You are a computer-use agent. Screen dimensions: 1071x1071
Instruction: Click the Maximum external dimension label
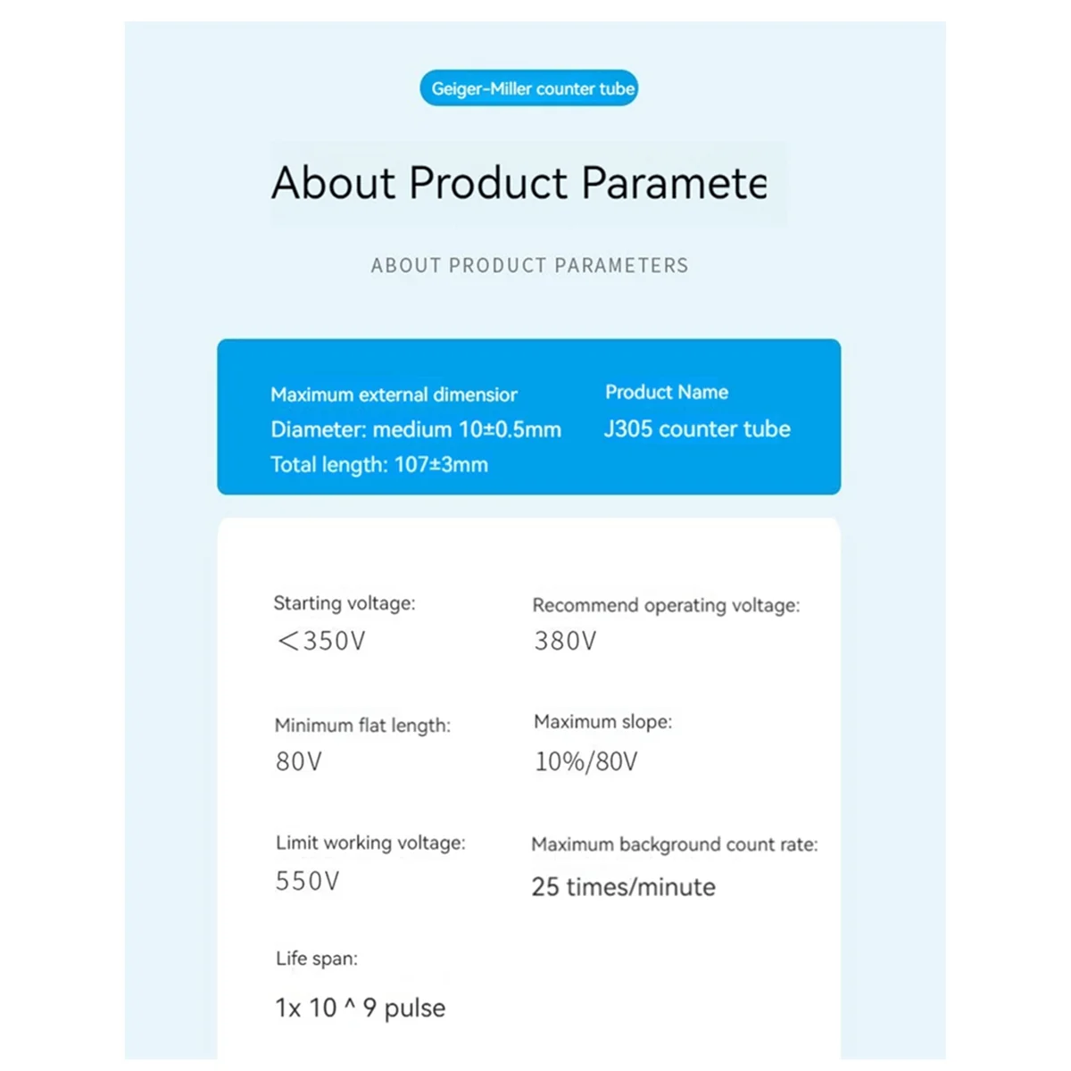394,394
